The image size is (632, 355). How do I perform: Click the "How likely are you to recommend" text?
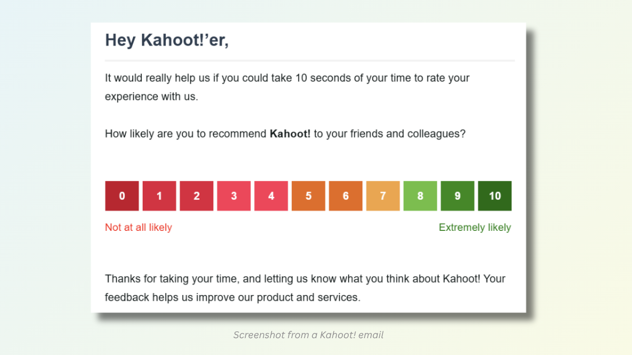click(185, 134)
